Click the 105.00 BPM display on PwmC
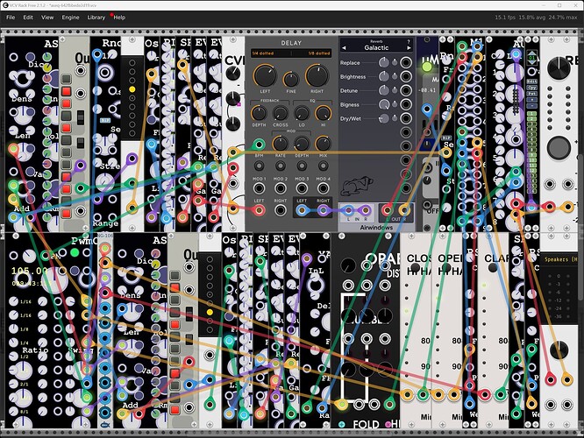The height and width of the screenshot is (438, 584). [29, 271]
